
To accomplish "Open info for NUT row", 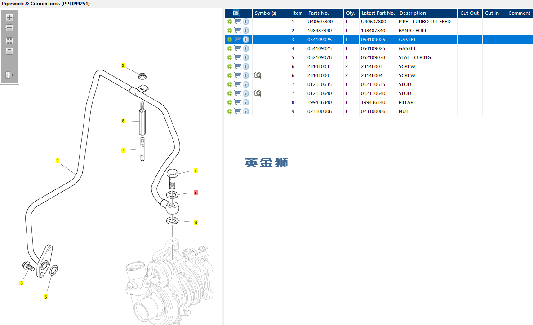I will [x=246, y=111].
